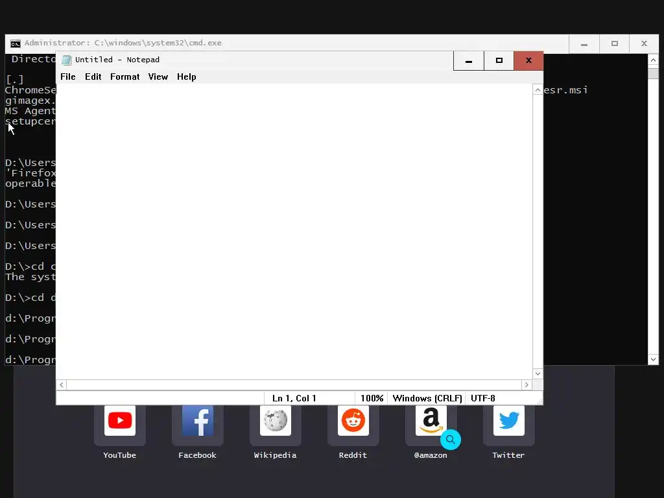Maximize the Notepad window
The width and height of the screenshot is (664, 498).
pyautogui.click(x=499, y=61)
